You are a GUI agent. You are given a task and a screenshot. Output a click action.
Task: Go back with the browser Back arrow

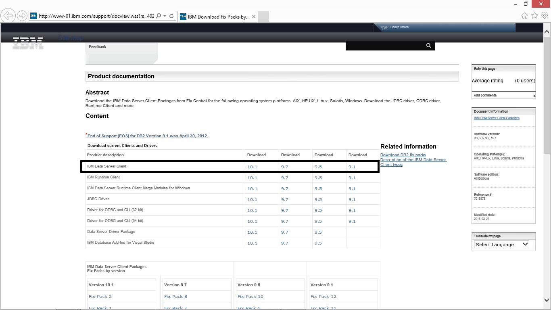[x=8, y=16]
